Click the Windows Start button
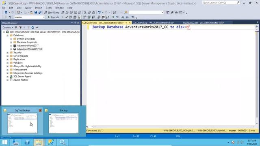 pos(4,142)
